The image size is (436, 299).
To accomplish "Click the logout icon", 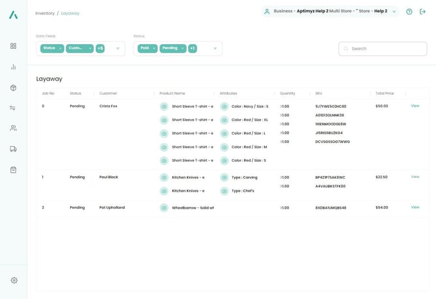I will point(423,12).
